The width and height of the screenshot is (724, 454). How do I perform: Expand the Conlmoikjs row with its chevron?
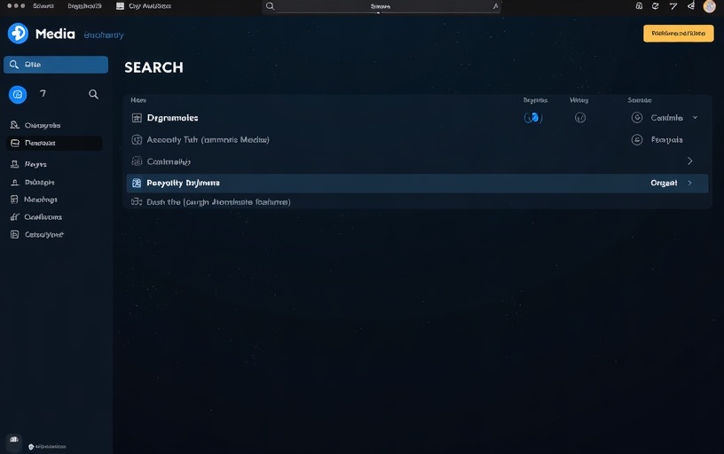point(689,161)
